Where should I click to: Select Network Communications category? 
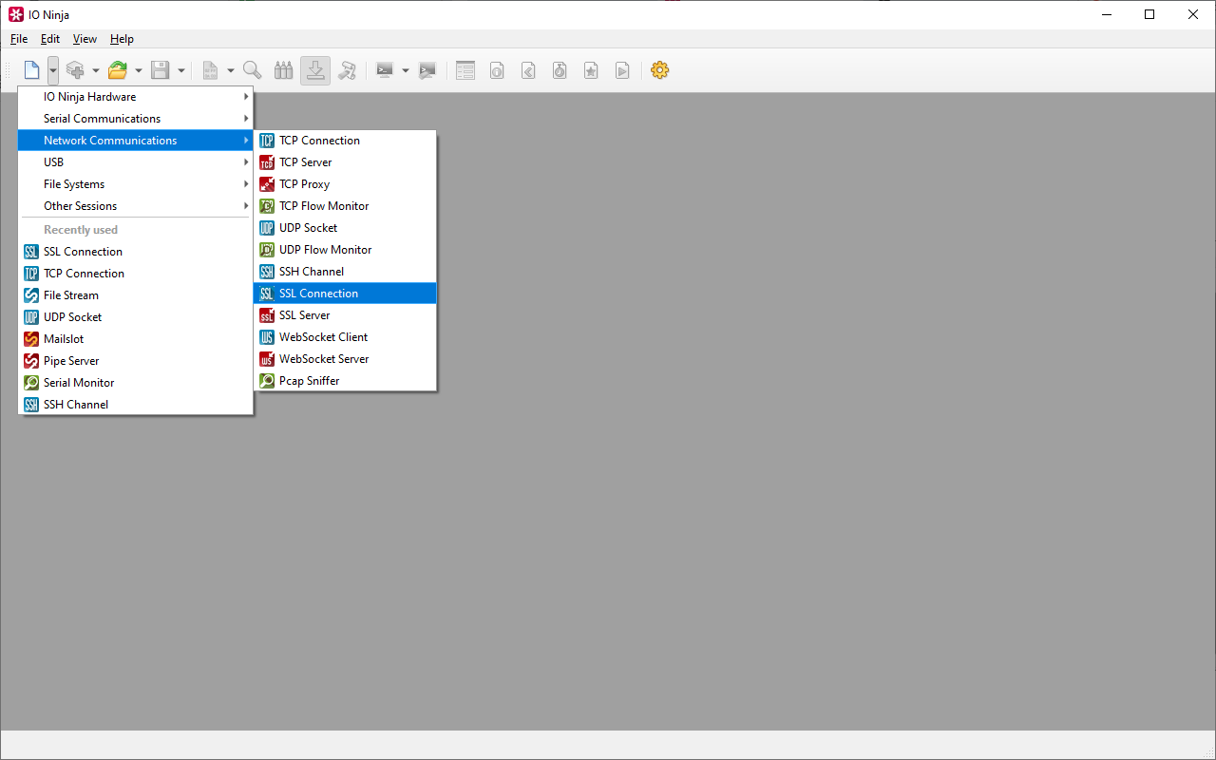[136, 141]
